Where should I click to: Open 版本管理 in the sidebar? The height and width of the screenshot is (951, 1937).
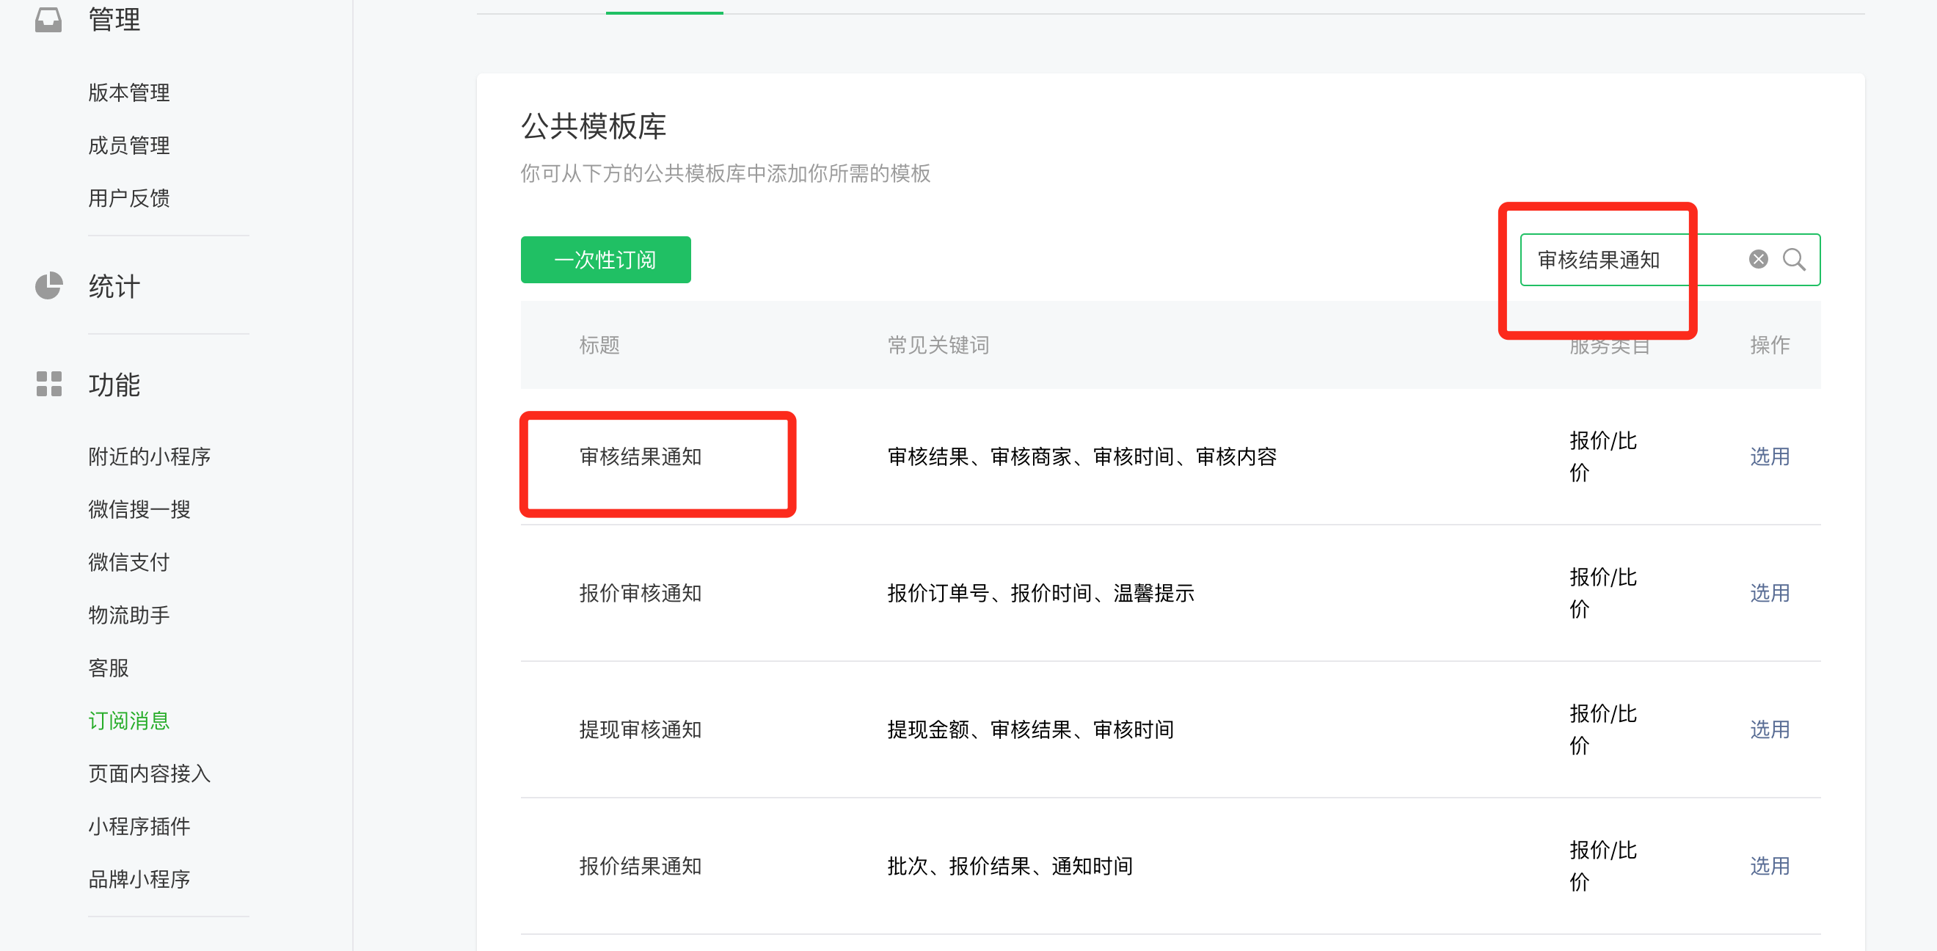click(128, 92)
